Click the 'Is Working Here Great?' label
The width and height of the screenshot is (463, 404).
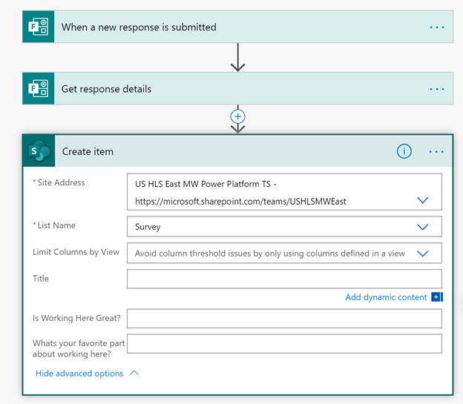(x=76, y=318)
